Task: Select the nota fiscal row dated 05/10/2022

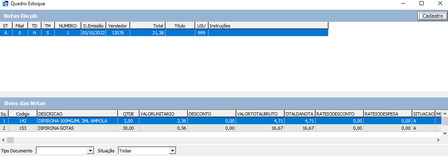Action: click(164, 33)
